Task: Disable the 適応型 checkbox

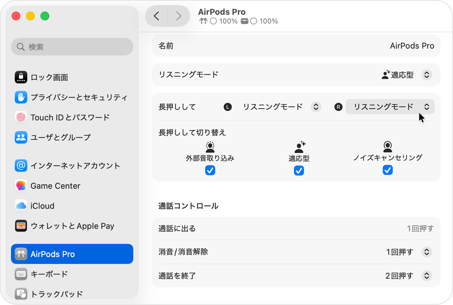Action: click(299, 170)
